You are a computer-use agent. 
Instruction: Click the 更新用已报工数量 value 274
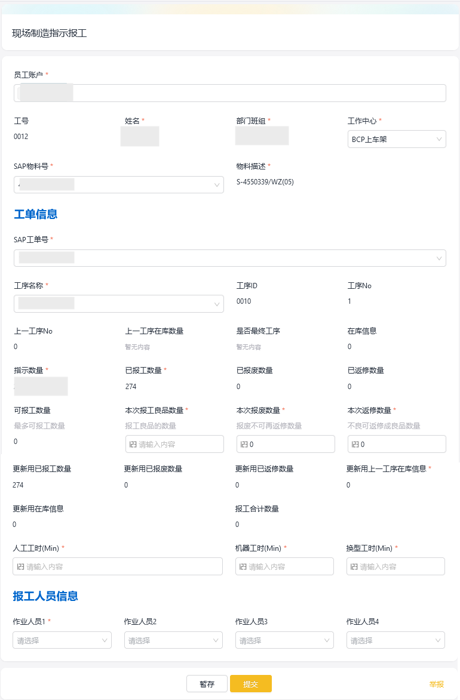[x=18, y=485]
